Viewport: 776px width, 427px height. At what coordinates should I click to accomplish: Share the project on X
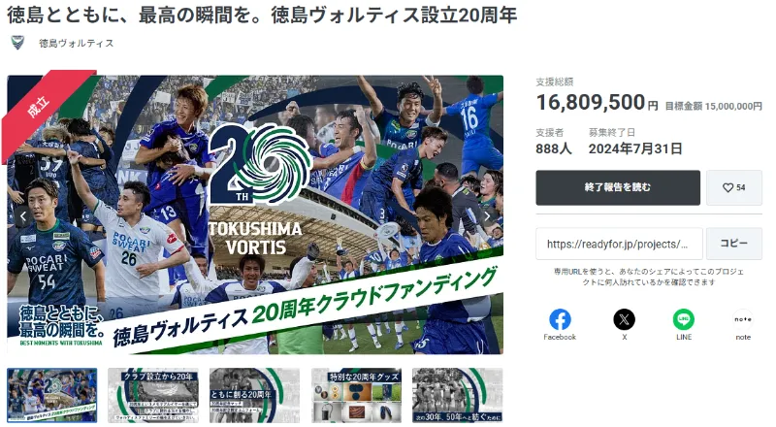click(624, 319)
